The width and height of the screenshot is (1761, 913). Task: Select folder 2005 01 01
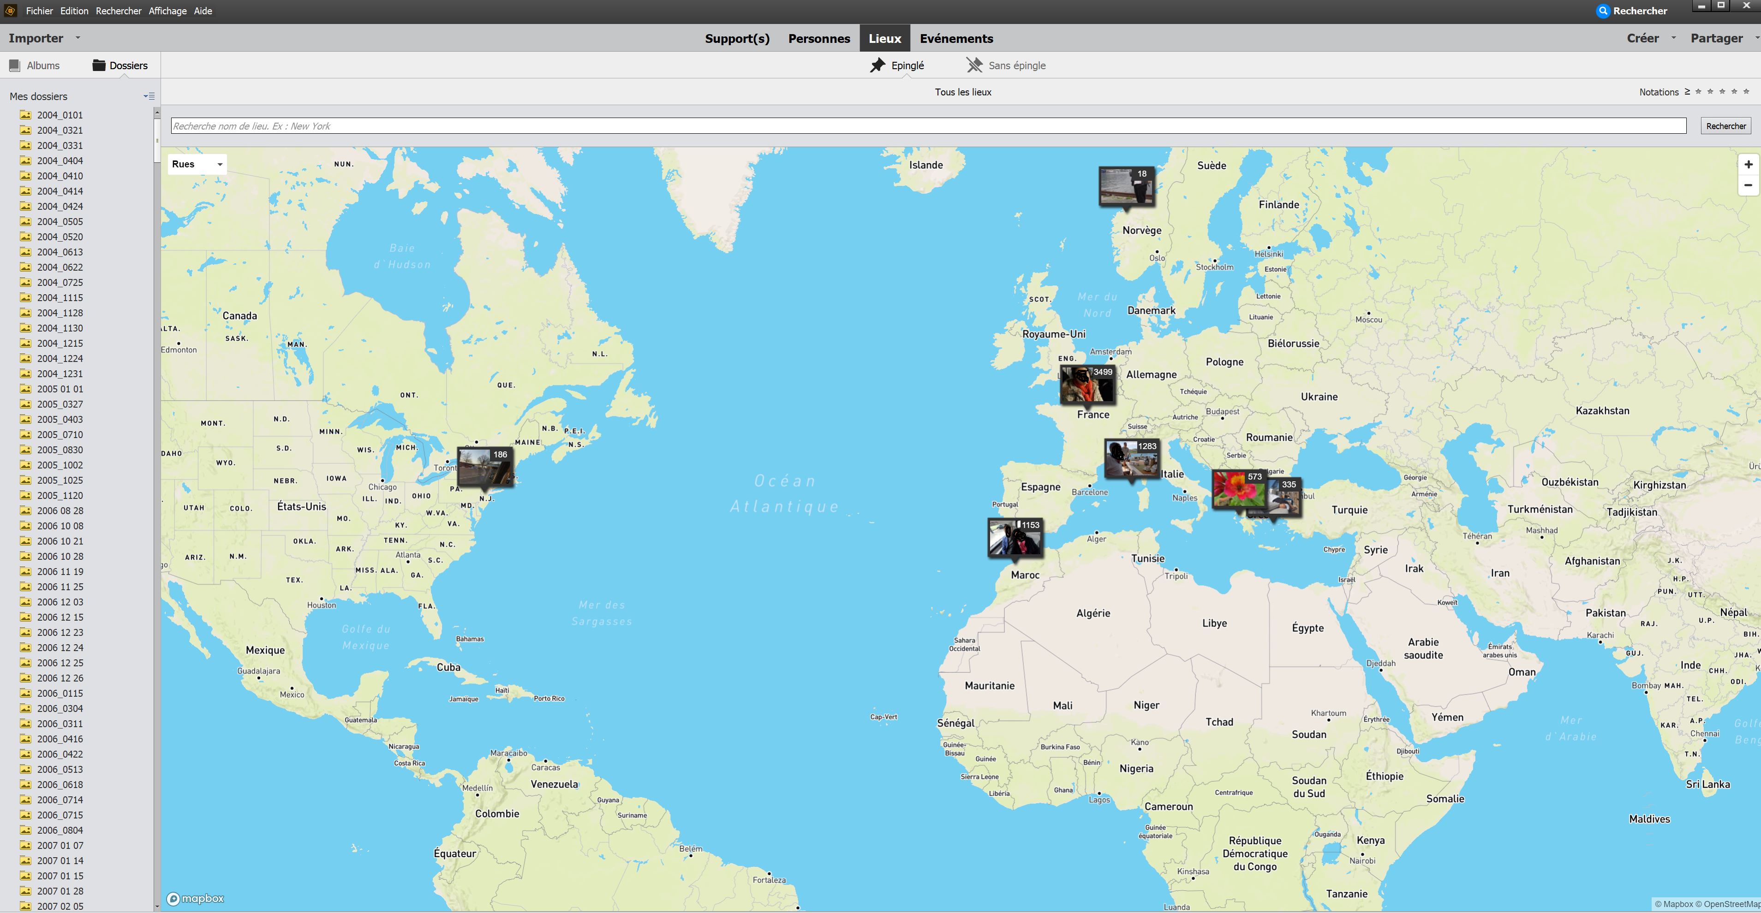click(x=60, y=389)
